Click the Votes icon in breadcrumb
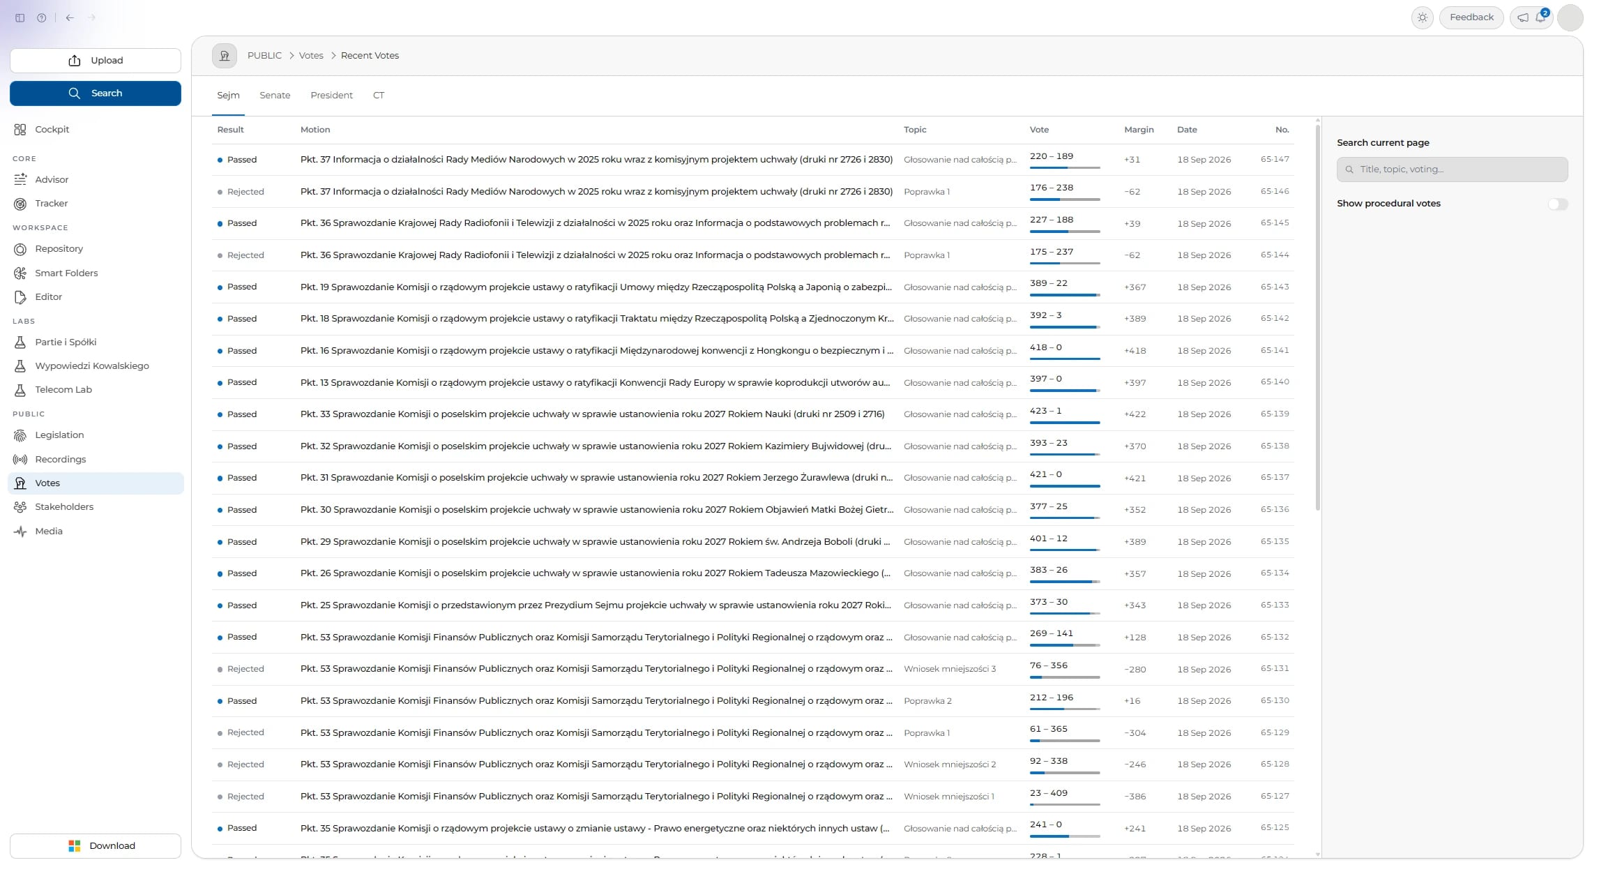The width and height of the screenshot is (1599, 874). tap(225, 56)
